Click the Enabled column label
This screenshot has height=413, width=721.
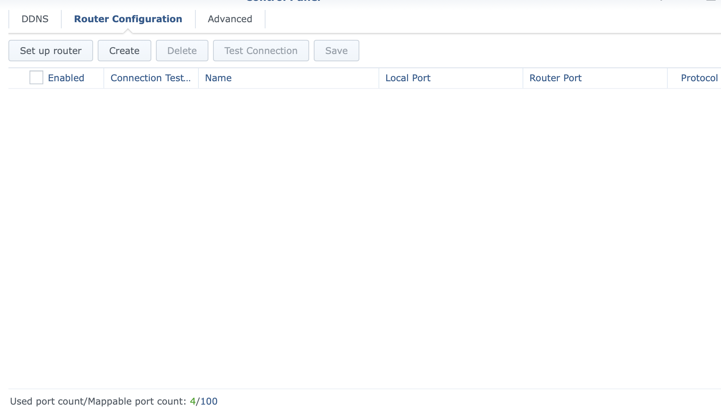point(66,78)
